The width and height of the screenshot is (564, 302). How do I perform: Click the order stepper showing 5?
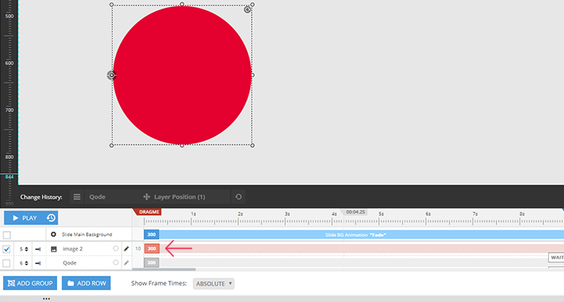click(x=23, y=249)
